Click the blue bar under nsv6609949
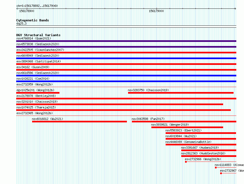Screen dimensions: 244x184 click(x=126, y=58)
